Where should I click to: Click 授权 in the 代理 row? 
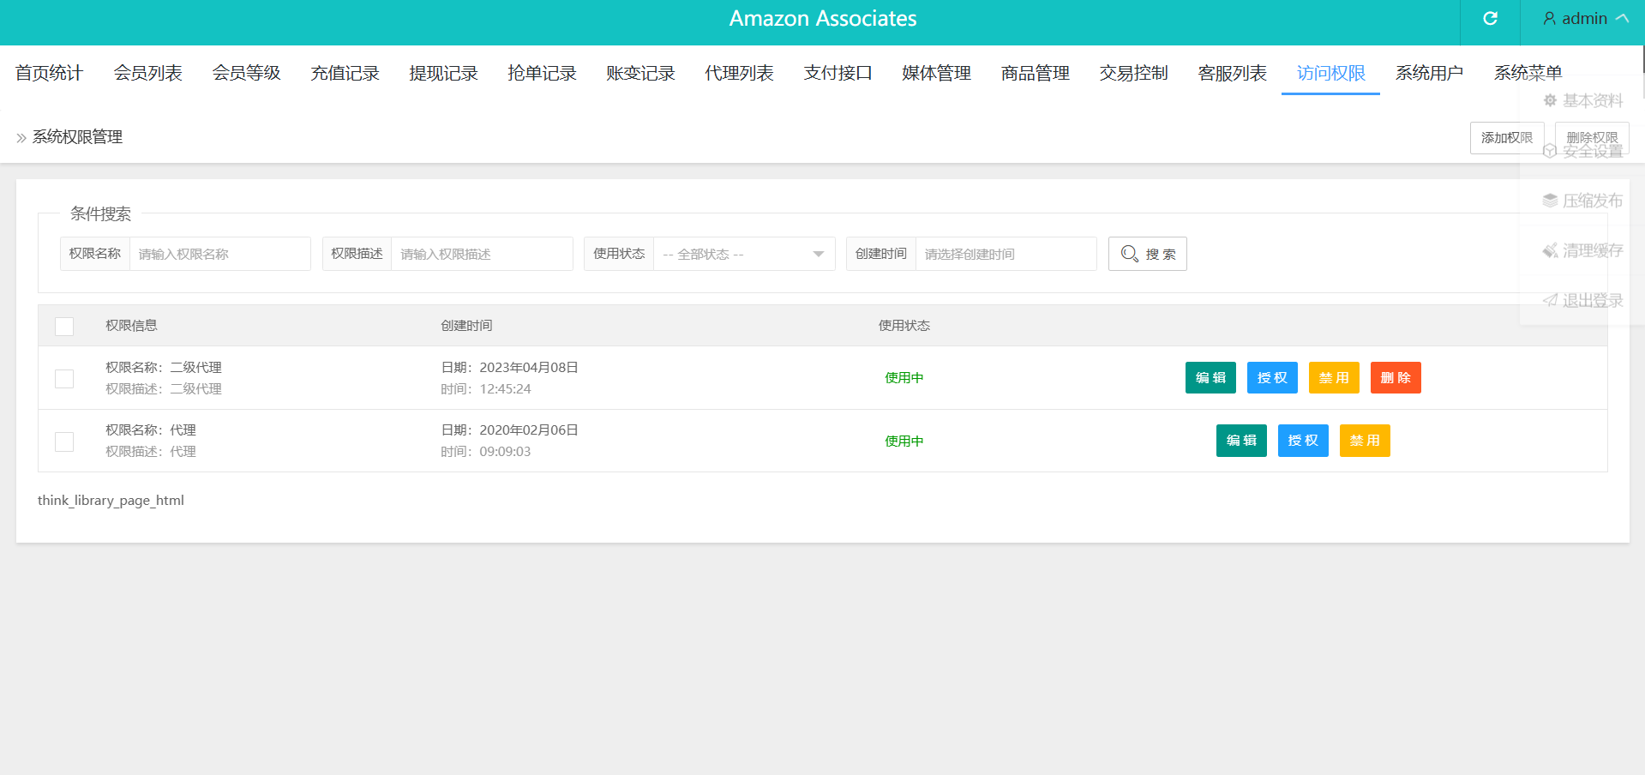coord(1303,441)
